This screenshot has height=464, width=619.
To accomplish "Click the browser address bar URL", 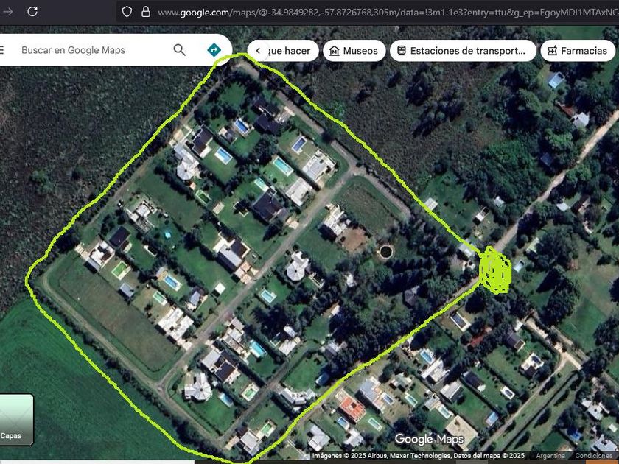I will pyautogui.click(x=387, y=13).
